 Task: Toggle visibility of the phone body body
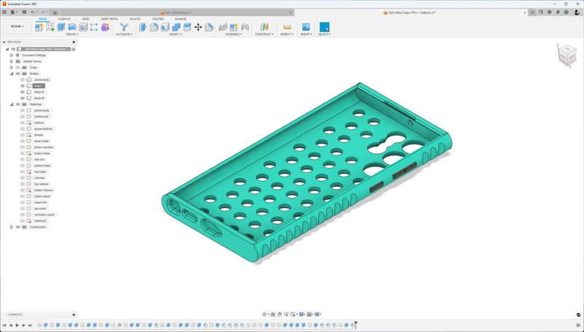[x=23, y=80]
